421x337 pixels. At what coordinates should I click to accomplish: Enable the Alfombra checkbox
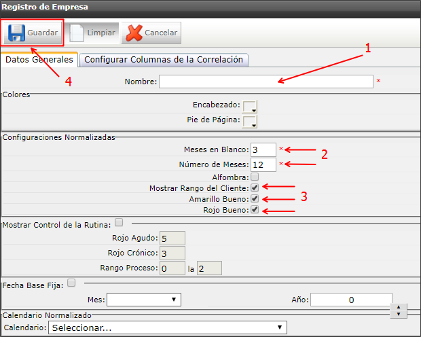[x=255, y=177]
